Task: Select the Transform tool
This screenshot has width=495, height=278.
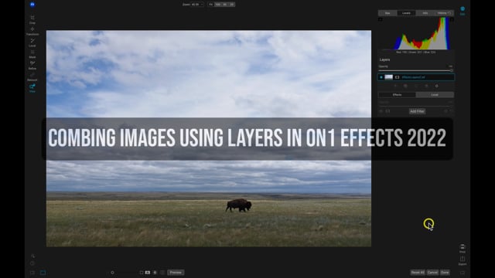Action: click(32, 31)
